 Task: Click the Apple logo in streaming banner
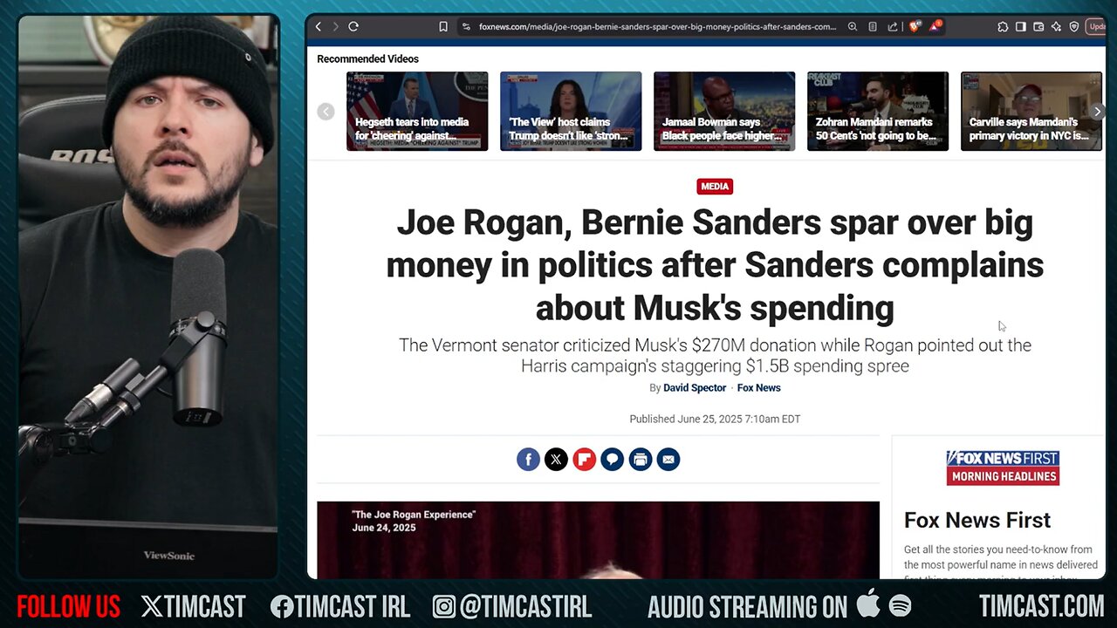[x=868, y=604]
